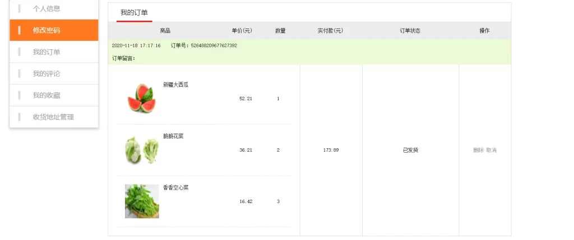Open 我的收藏 sidebar item

[47, 95]
